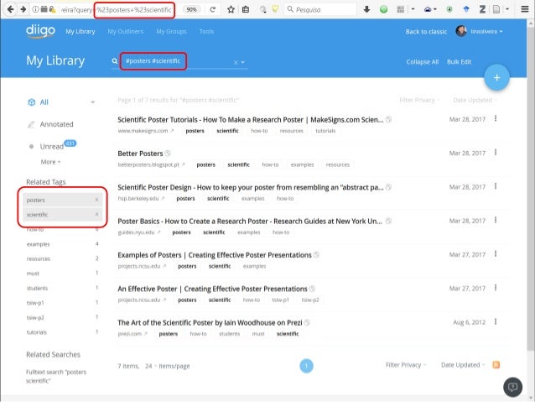The image size is (535, 402).
Task: Open more options for Examples of Posters
Action: 496,254
